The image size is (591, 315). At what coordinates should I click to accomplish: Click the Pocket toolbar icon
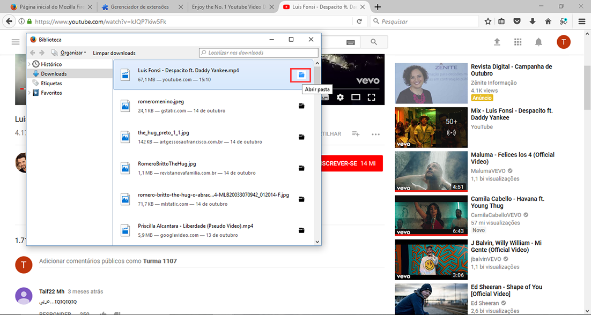pyautogui.click(x=517, y=21)
